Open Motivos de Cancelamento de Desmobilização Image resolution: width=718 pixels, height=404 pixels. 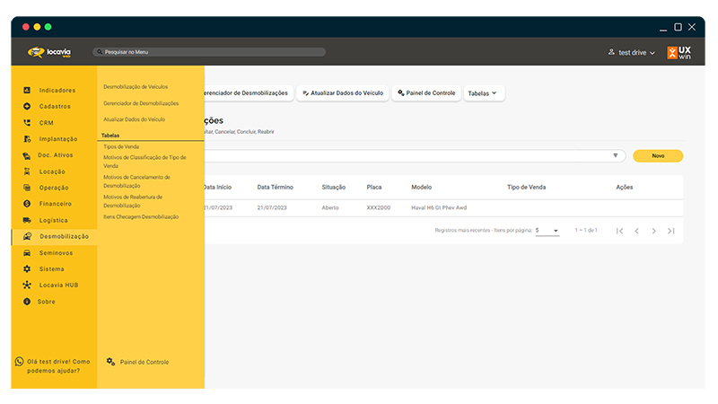pyautogui.click(x=137, y=181)
